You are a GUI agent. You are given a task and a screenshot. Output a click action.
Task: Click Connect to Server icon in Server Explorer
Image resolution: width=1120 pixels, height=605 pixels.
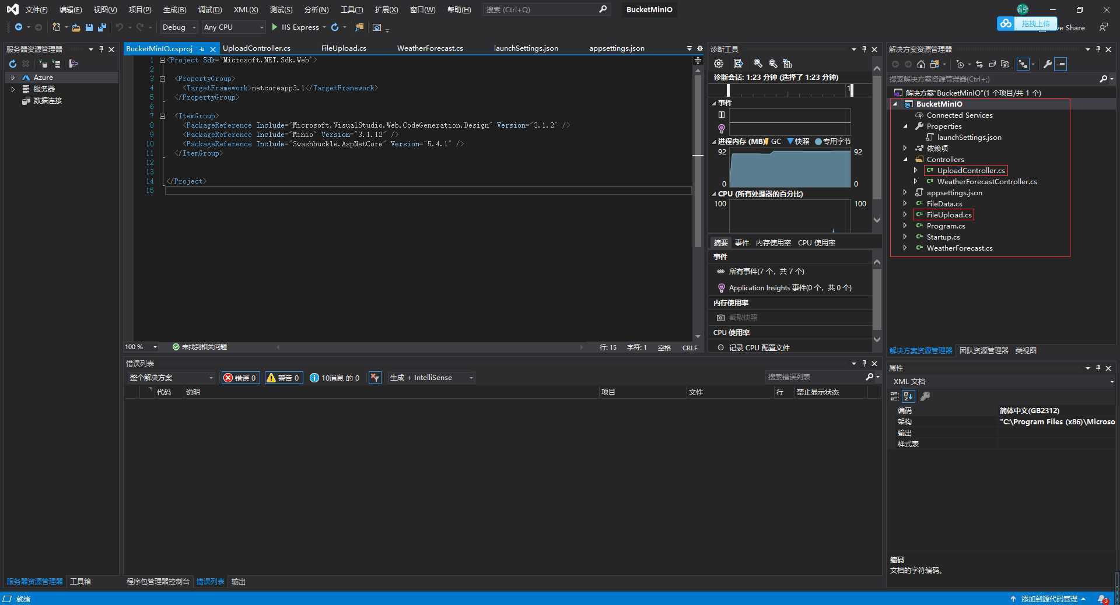click(57, 64)
